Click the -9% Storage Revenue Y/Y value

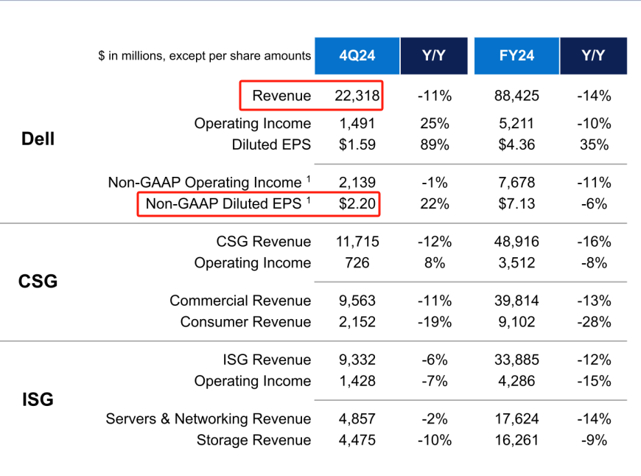pyautogui.click(x=594, y=441)
